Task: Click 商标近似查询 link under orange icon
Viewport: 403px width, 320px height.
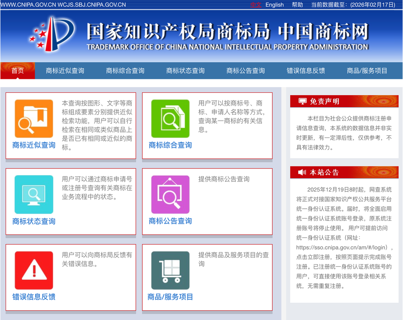Action: click(x=34, y=145)
